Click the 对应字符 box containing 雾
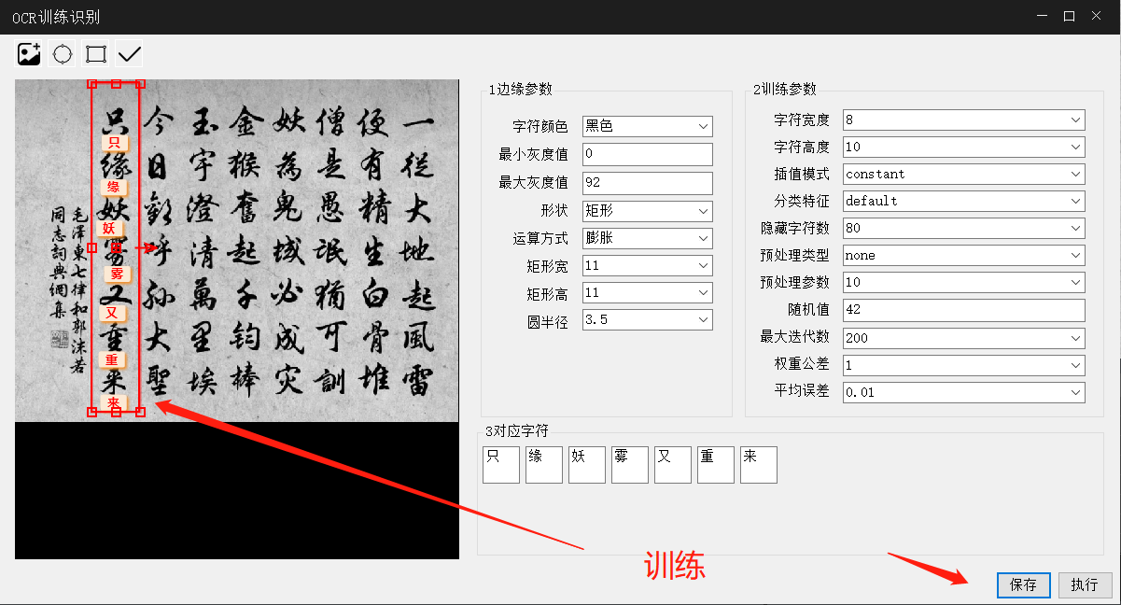1121x605 pixels. pyautogui.click(x=630, y=465)
